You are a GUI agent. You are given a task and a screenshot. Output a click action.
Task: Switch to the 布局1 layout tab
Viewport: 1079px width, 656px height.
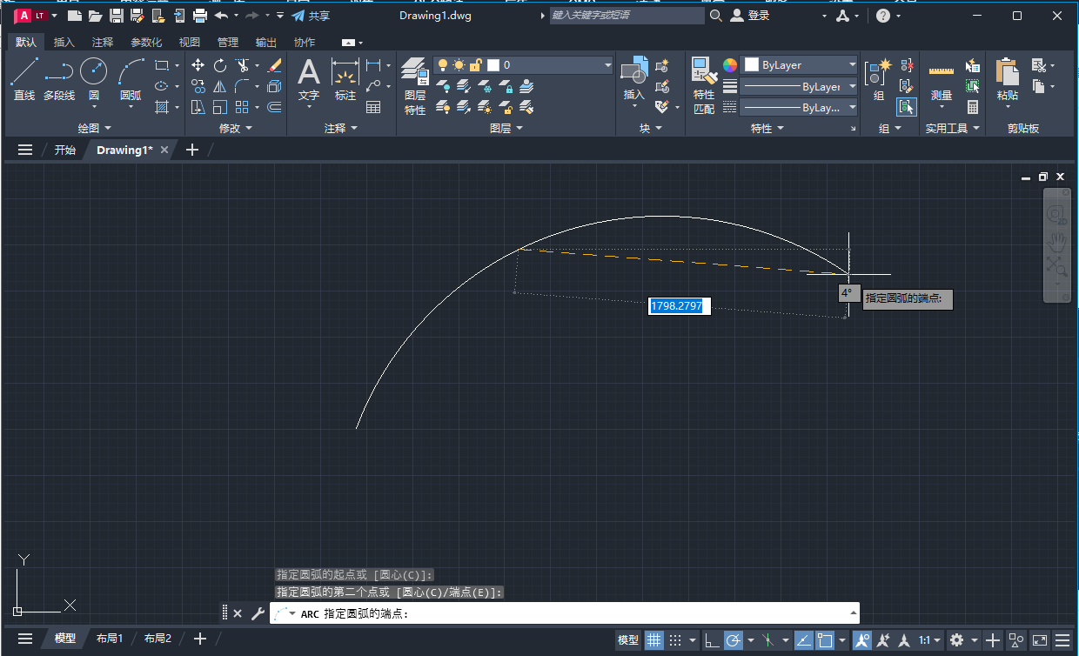(x=109, y=638)
